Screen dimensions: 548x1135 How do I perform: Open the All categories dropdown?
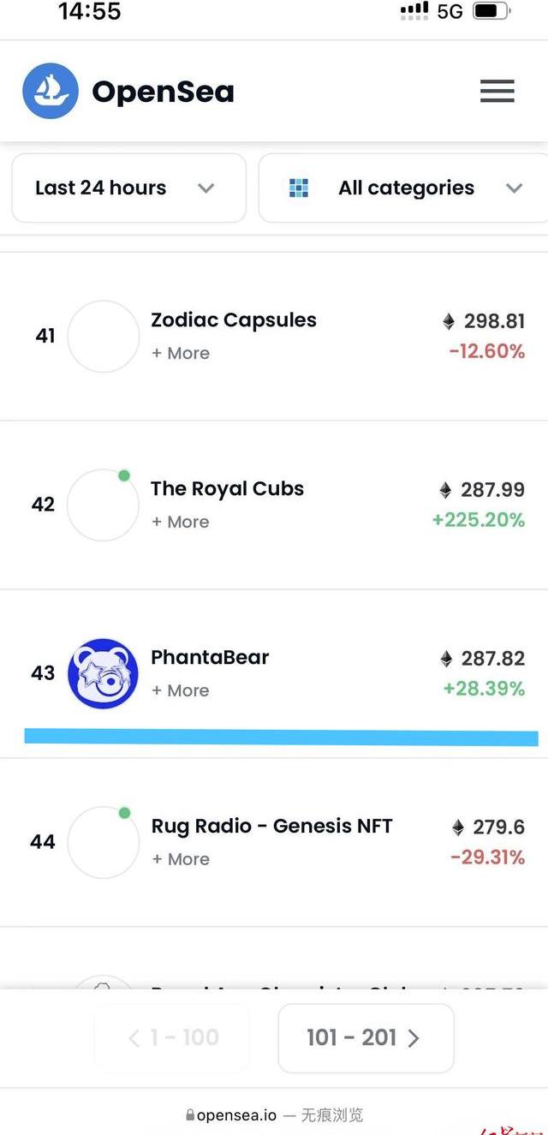coord(404,188)
